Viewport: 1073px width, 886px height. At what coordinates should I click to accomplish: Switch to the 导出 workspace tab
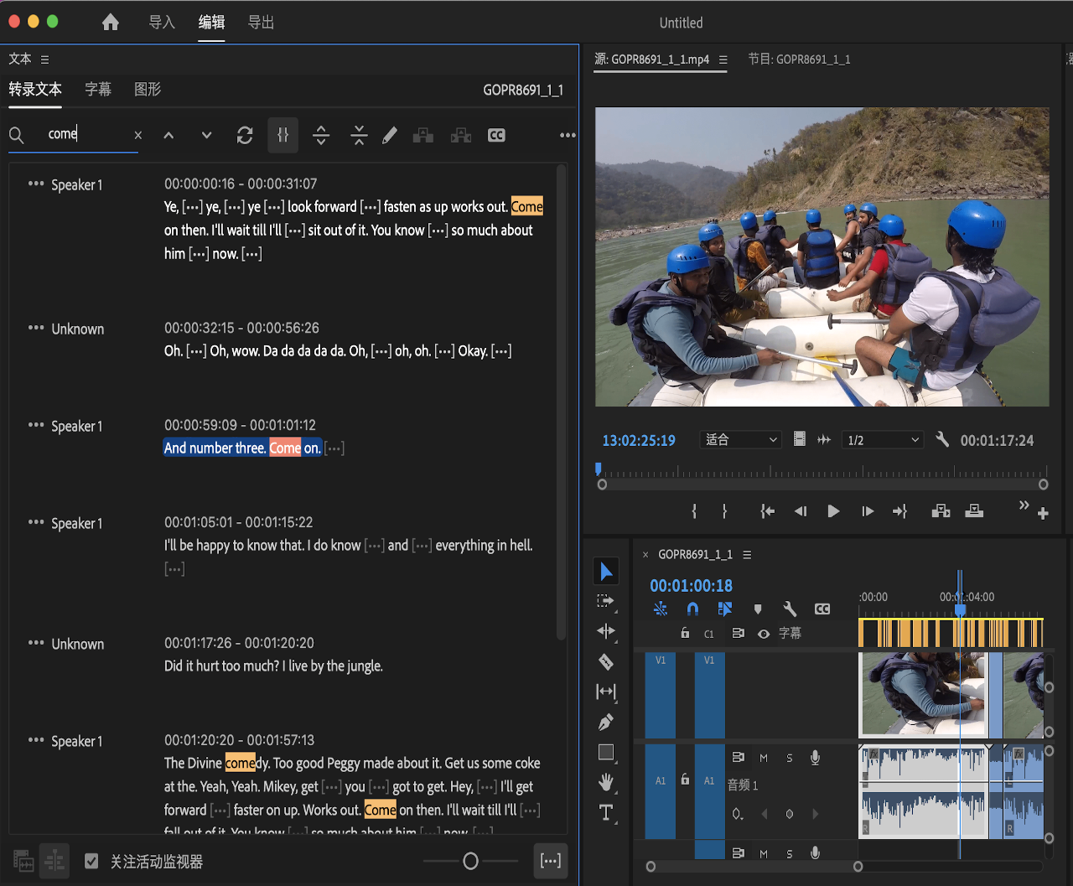(x=261, y=23)
